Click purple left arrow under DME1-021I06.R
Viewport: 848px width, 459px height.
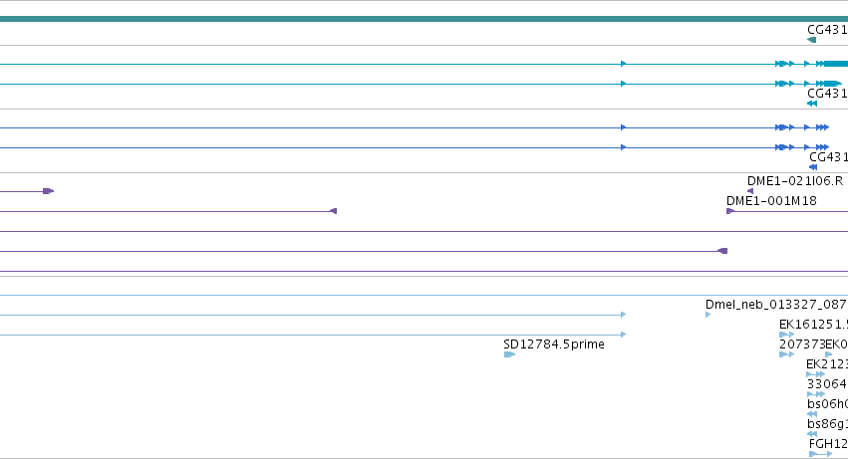pyautogui.click(x=750, y=191)
